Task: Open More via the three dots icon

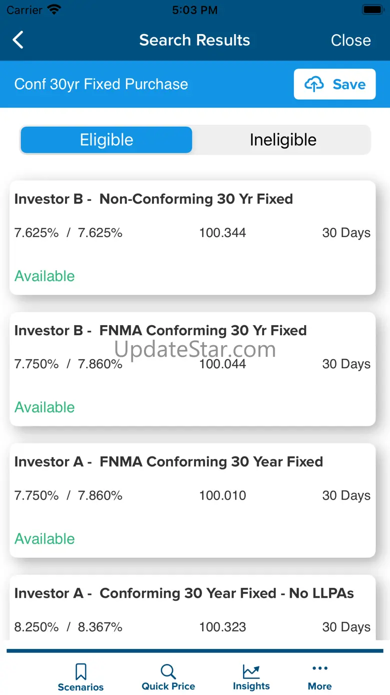Action: 319,668
